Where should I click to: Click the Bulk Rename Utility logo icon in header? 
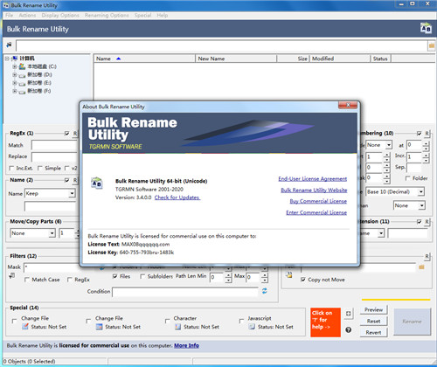(426, 28)
